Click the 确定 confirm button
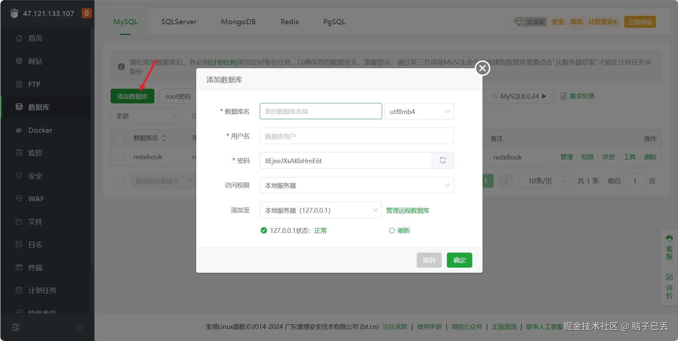Screen dimensions: 678x341 coord(459,260)
